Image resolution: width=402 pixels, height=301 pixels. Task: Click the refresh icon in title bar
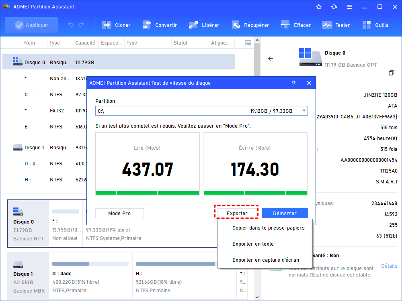[x=334, y=7]
